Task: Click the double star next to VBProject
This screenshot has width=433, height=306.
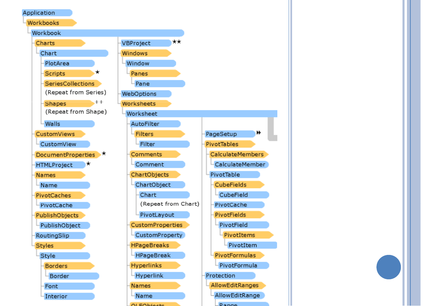Action: pyautogui.click(x=177, y=42)
